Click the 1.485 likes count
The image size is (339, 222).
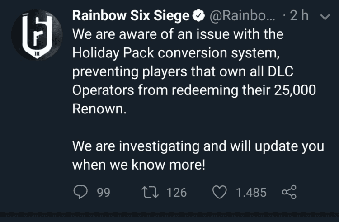pyautogui.click(x=251, y=192)
